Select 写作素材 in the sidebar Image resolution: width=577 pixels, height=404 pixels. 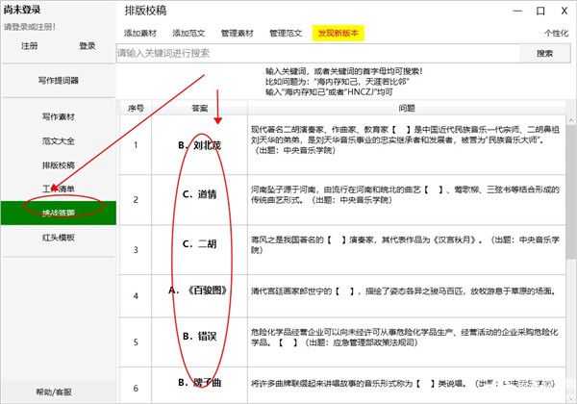tap(58, 116)
